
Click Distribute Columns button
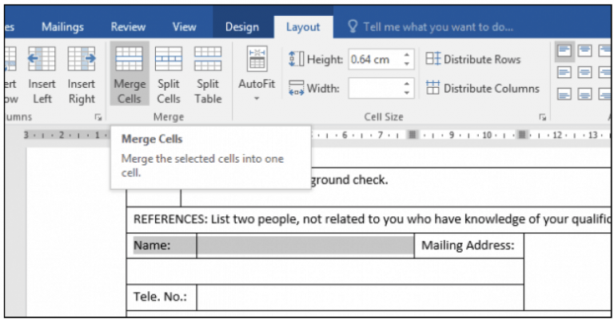(482, 89)
